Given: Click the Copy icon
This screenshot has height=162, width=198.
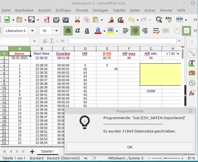Looking at the screenshot, I should (x=87, y=20).
